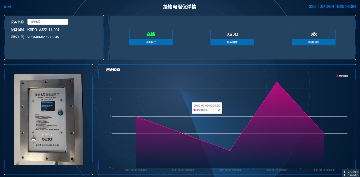This screenshot has height=177, width=360.
Task: Click the blue 采集次数 card label
Action: point(313,42)
